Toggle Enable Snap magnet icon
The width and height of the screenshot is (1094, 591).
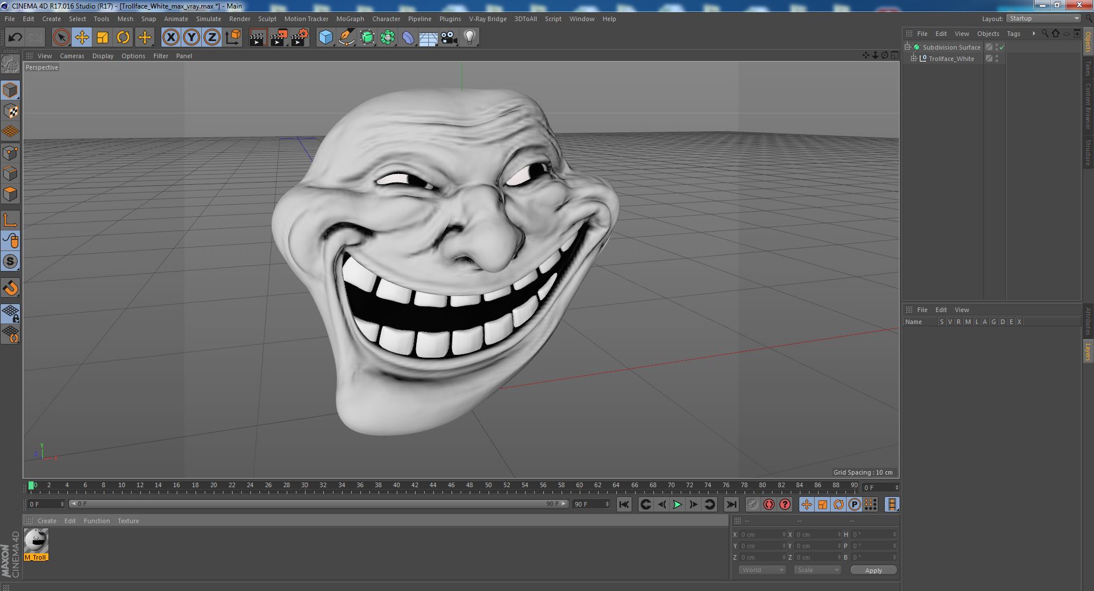pos(10,288)
